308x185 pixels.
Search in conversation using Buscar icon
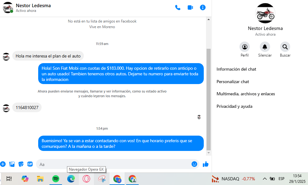(285, 47)
